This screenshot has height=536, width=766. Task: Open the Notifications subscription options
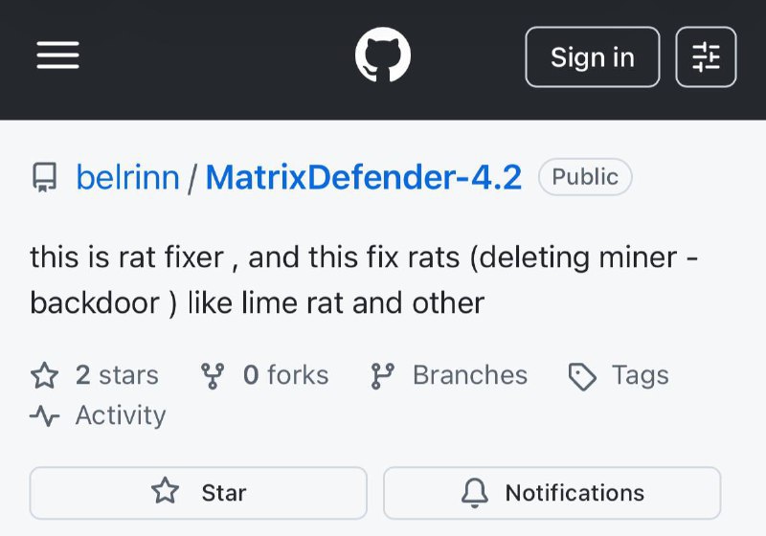coord(552,493)
